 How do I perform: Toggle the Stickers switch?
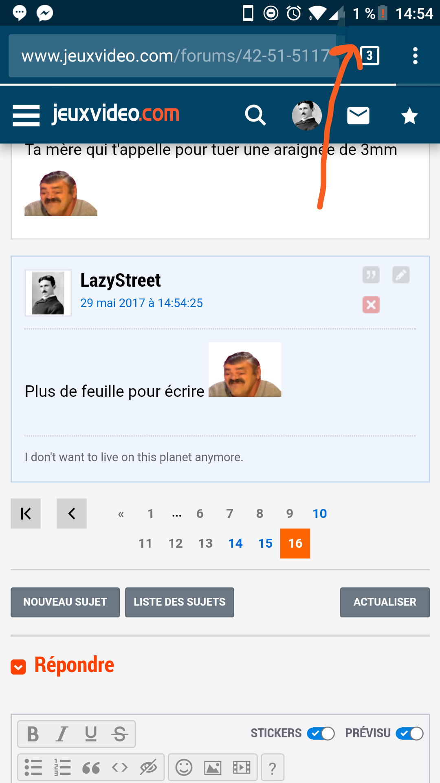point(321,733)
